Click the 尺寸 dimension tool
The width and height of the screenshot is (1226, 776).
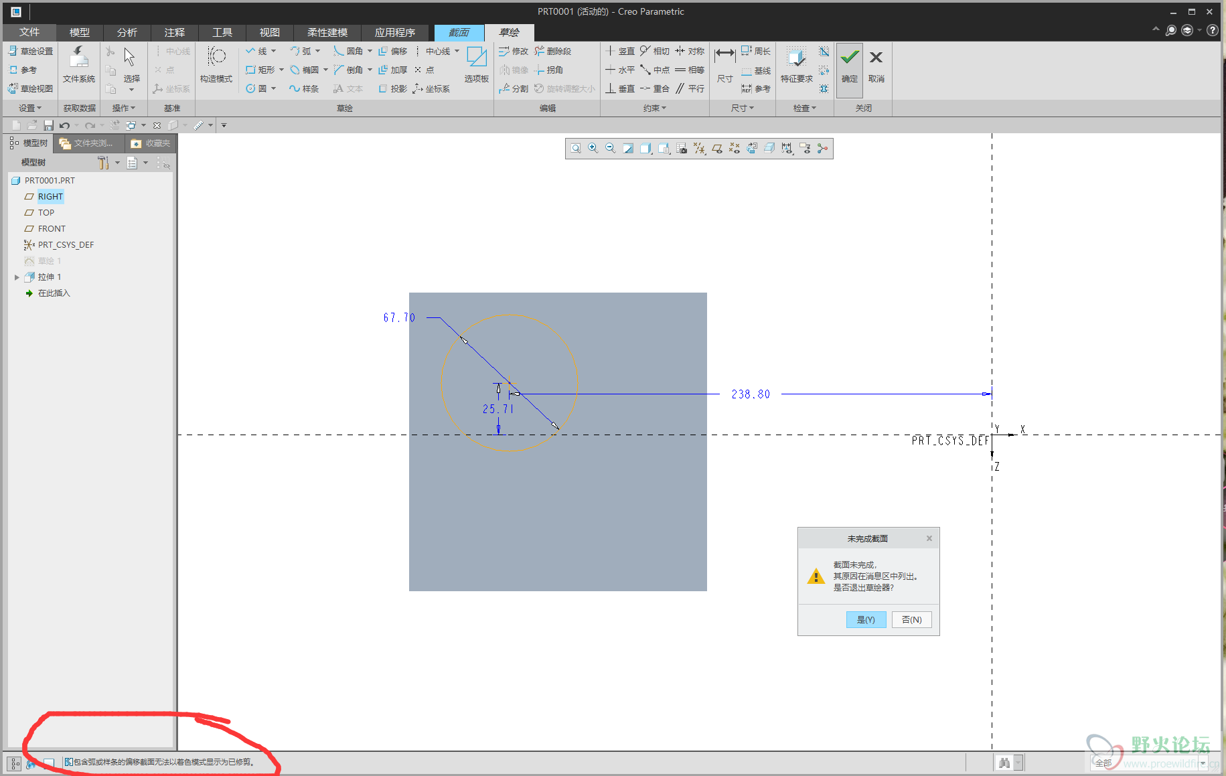725,65
